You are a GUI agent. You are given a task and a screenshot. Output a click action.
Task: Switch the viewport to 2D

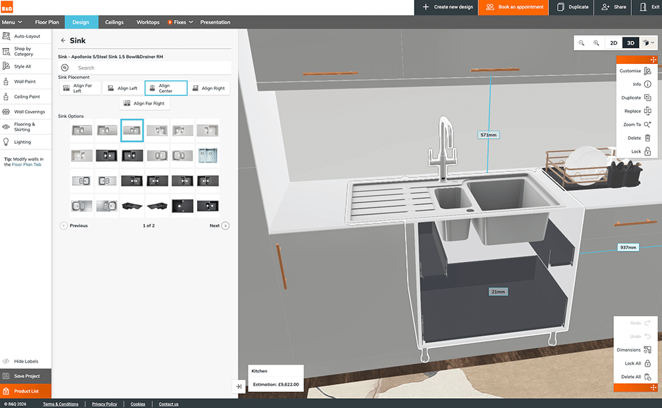point(613,42)
